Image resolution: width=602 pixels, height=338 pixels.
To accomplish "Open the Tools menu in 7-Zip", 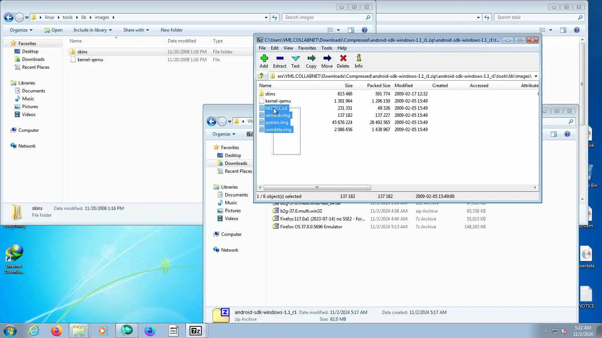I will 327,48.
